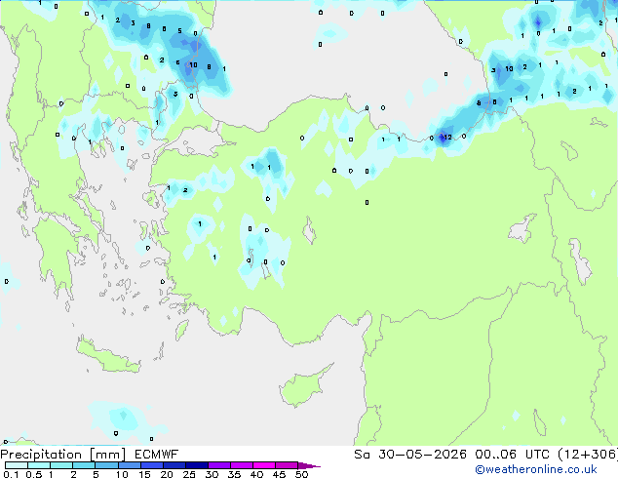The height and width of the screenshot is (478, 618).
Task: Click the '0.5' legend scale label
Action: pos(33,474)
